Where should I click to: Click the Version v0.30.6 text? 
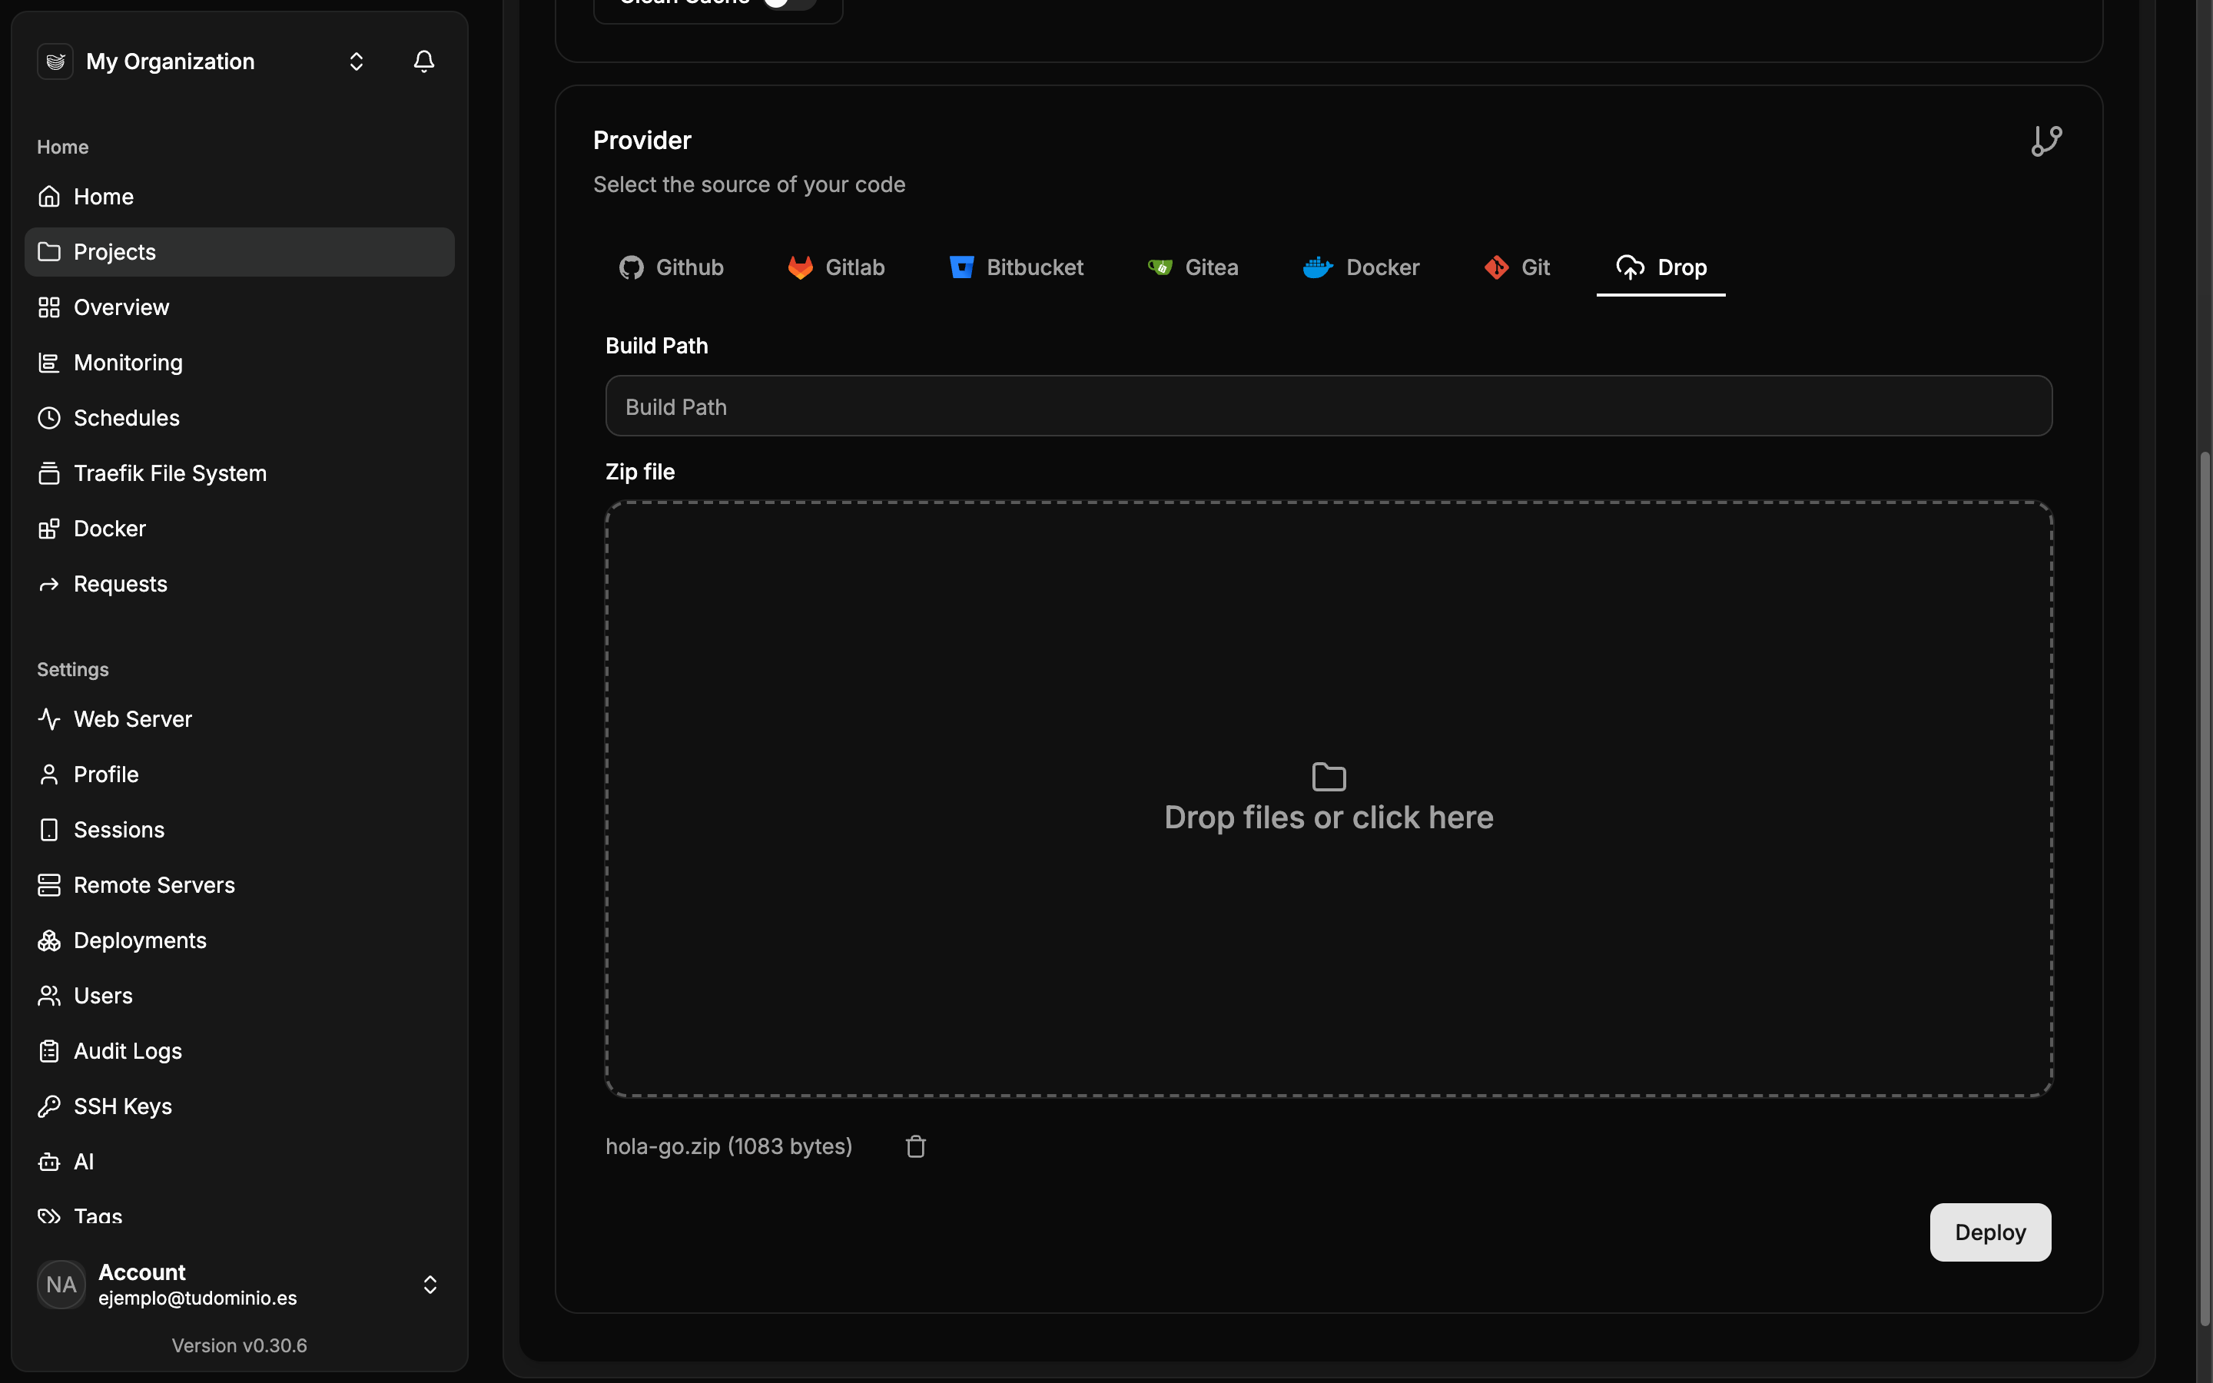(x=240, y=1345)
